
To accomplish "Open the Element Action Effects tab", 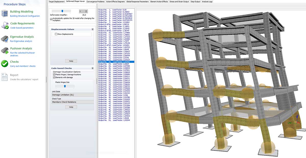I will pos(159,2).
